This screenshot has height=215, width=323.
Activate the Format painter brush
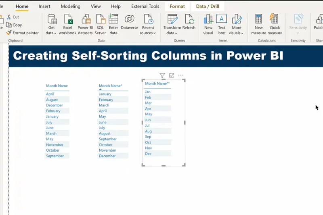[x=9, y=33]
